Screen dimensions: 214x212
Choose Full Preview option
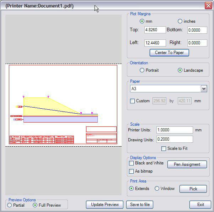[35, 205]
